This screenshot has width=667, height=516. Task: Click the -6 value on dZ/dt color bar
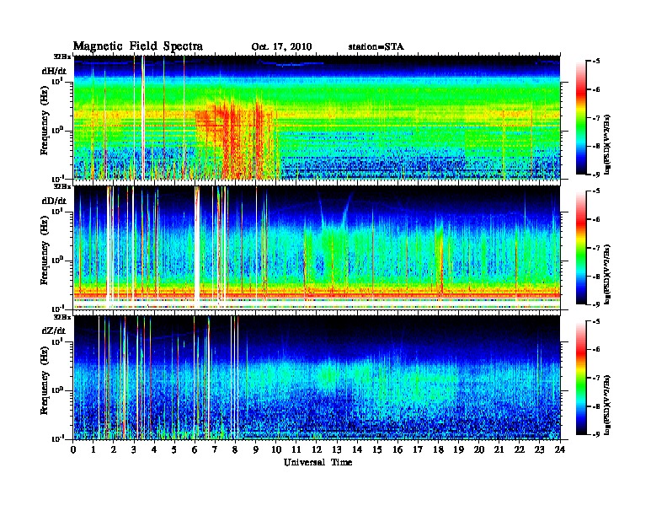[596, 350]
